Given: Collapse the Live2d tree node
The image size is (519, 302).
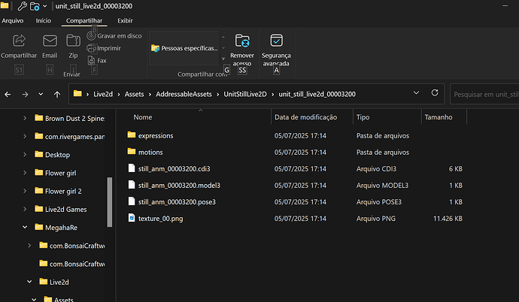Looking at the screenshot, I should click(x=29, y=282).
